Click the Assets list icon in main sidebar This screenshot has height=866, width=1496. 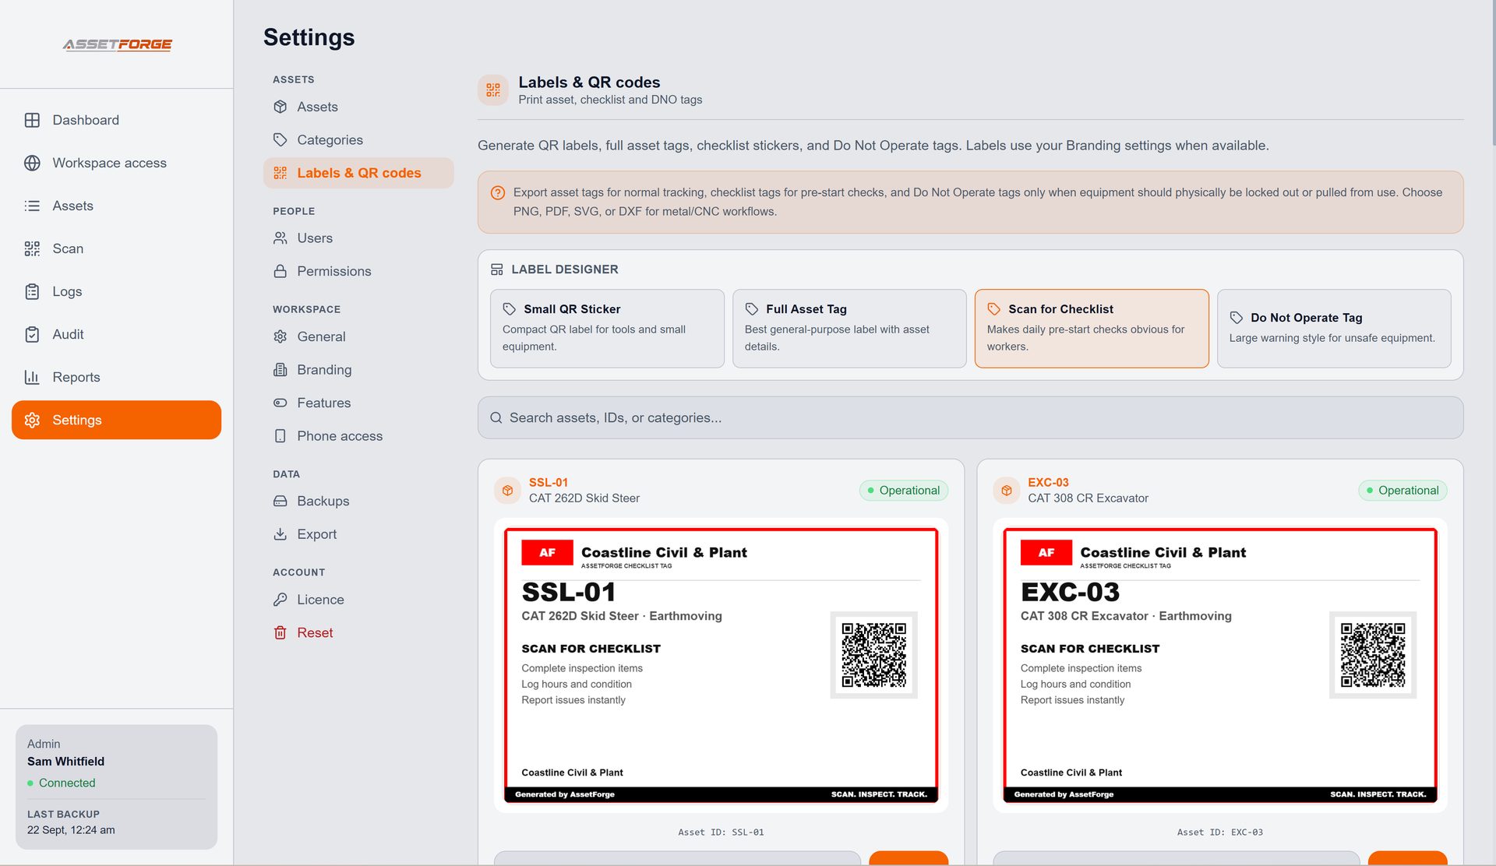point(32,206)
